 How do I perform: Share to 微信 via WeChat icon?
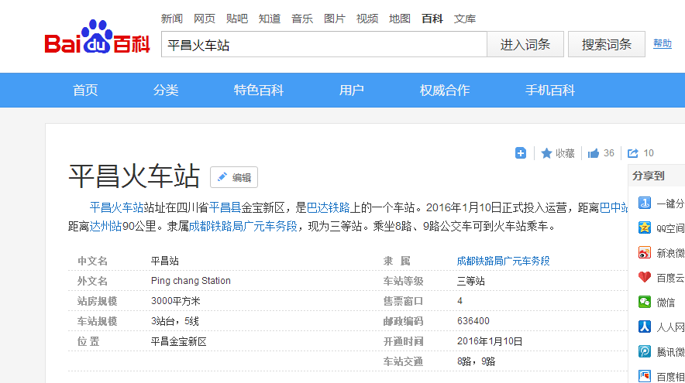tap(645, 302)
